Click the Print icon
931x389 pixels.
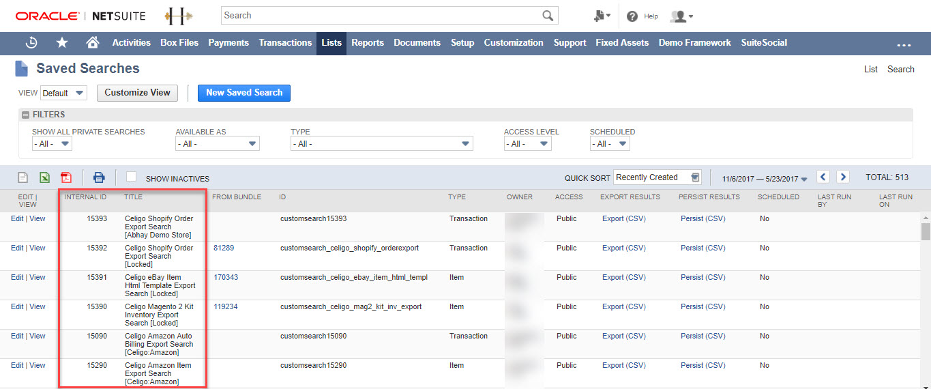point(99,177)
